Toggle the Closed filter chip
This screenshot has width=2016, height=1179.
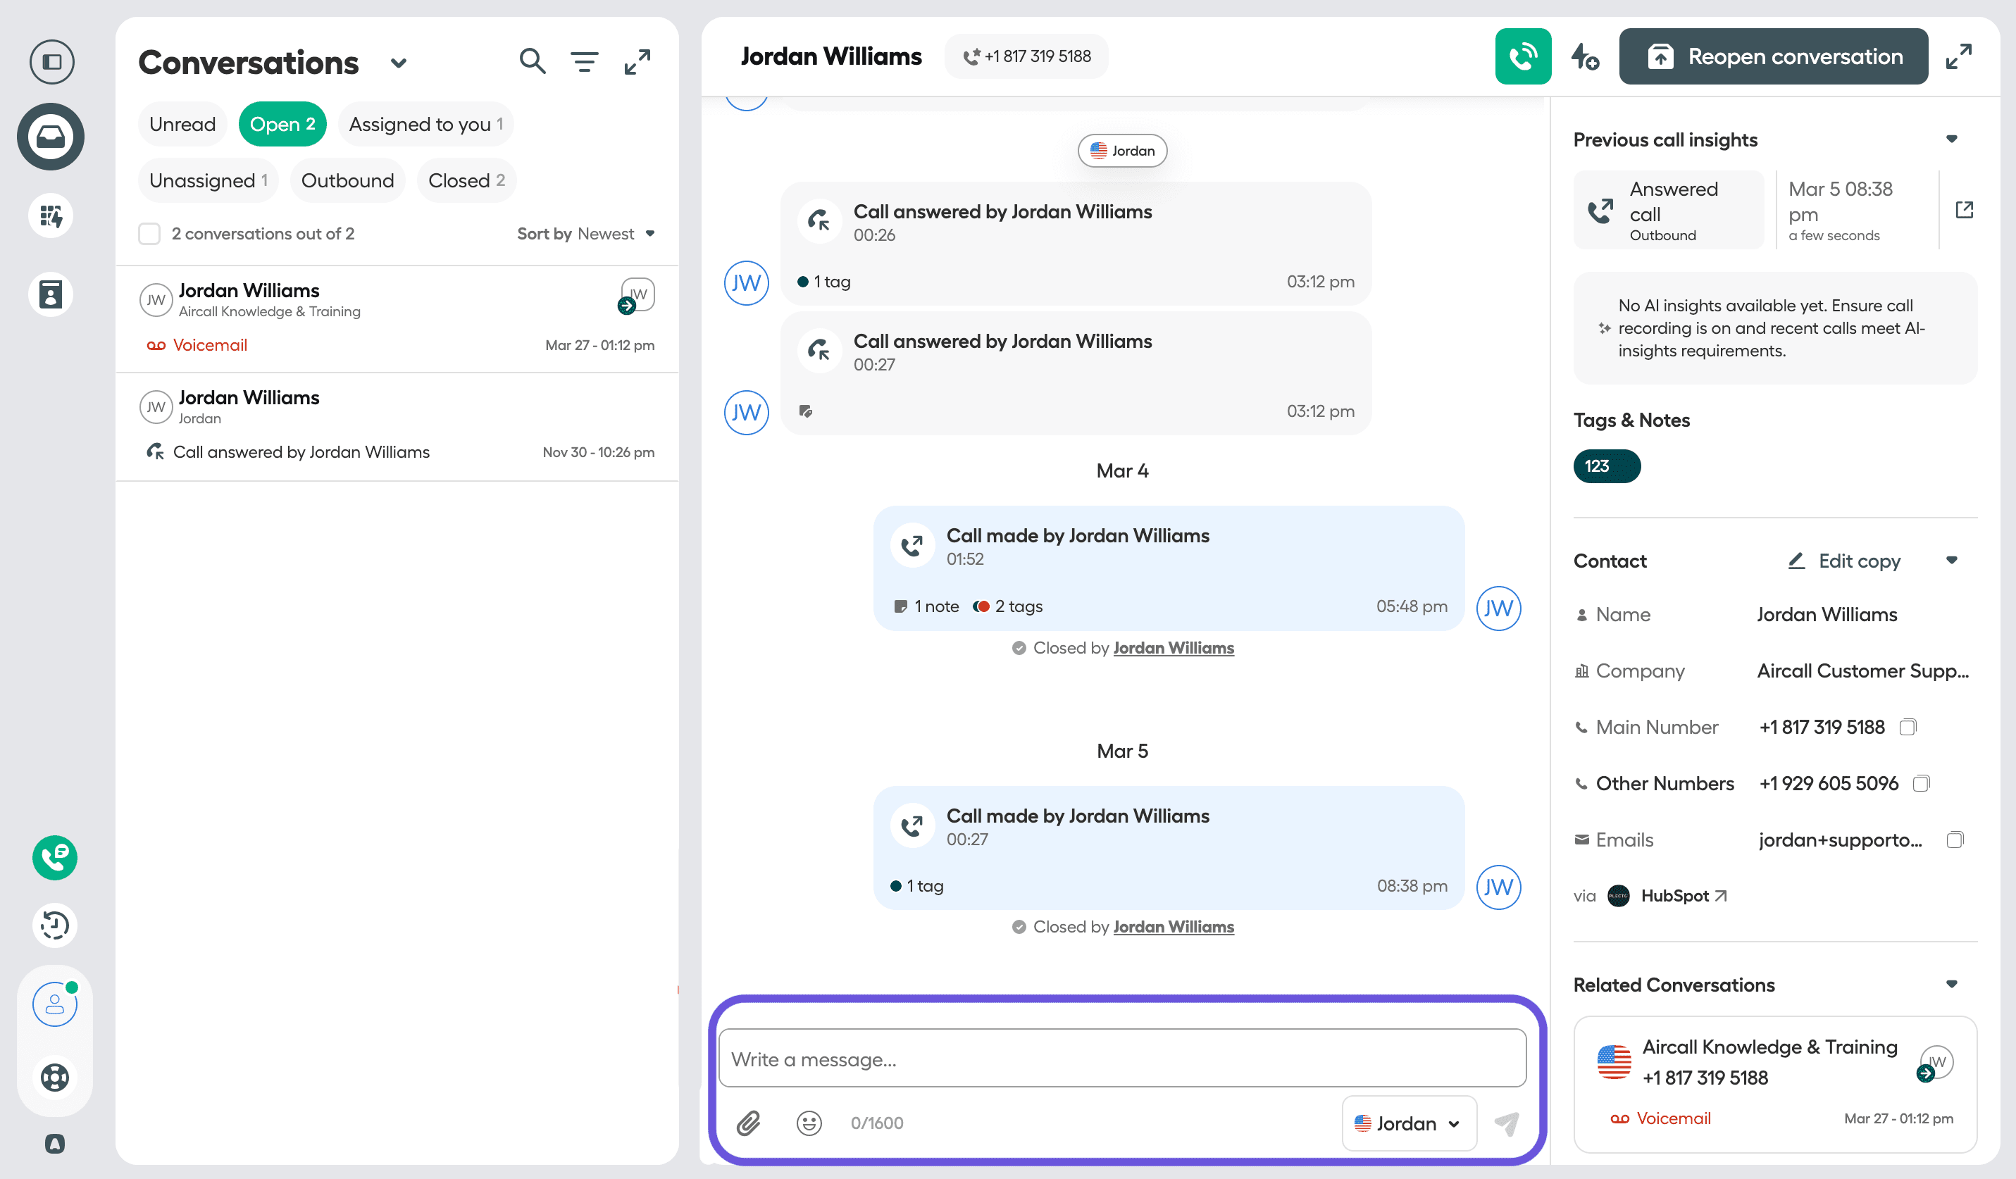click(x=466, y=180)
